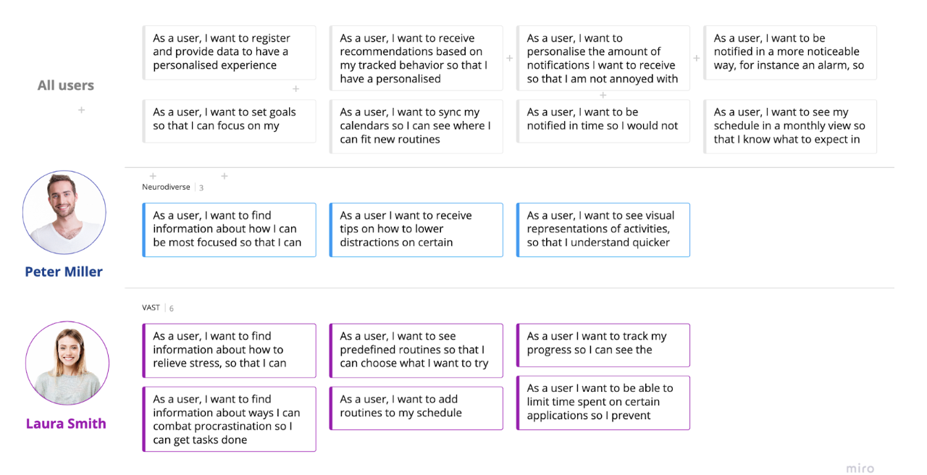Click the Laura Smith name label
927x475 pixels.
pyautogui.click(x=66, y=424)
